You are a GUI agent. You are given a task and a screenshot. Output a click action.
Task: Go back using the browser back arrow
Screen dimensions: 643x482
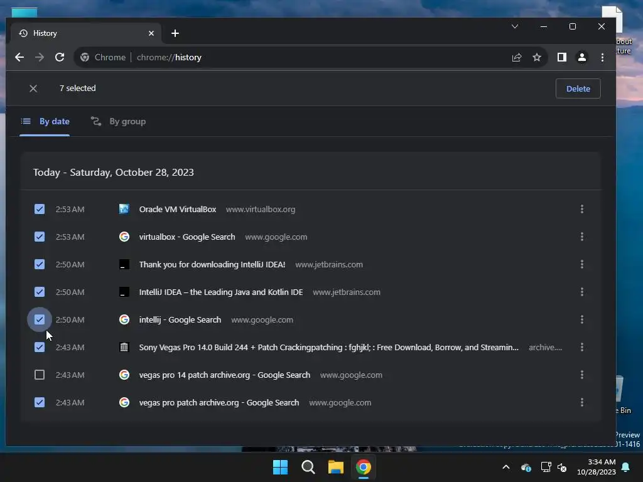[x=19, y=57]
